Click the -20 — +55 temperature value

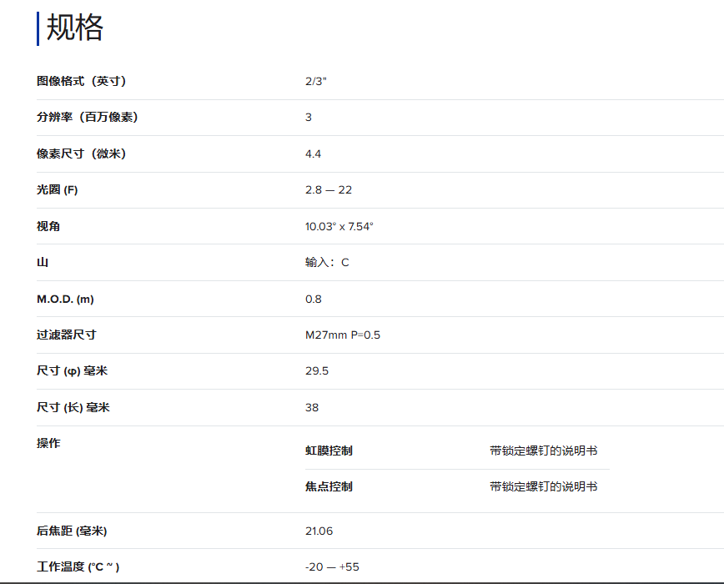pyautogui.click(x=332, y=566)
